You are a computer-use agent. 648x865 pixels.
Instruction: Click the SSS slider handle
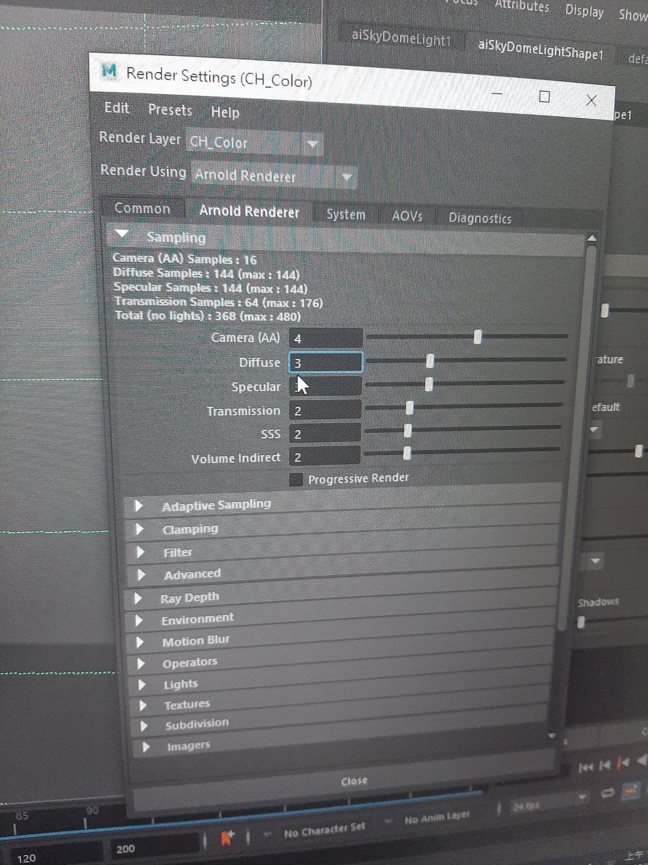click(x=408, y=431)
